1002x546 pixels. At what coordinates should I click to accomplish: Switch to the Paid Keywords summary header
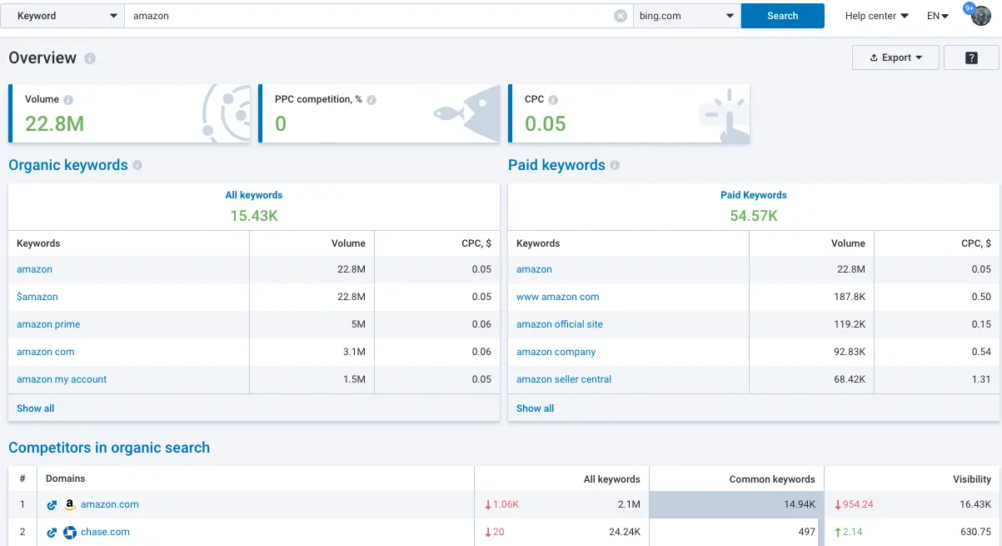click(x=753, y=195)
